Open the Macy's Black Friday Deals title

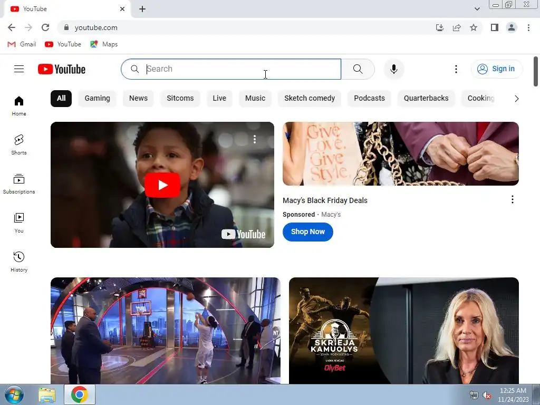click(325, 200)
